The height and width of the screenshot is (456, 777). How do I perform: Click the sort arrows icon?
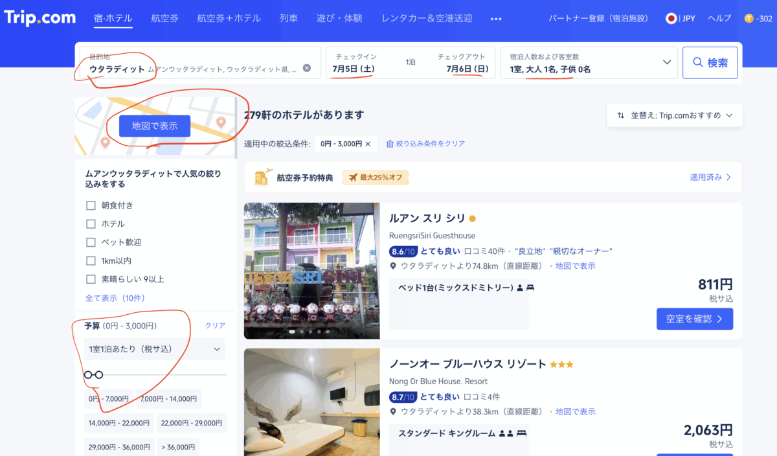point(621,115)
